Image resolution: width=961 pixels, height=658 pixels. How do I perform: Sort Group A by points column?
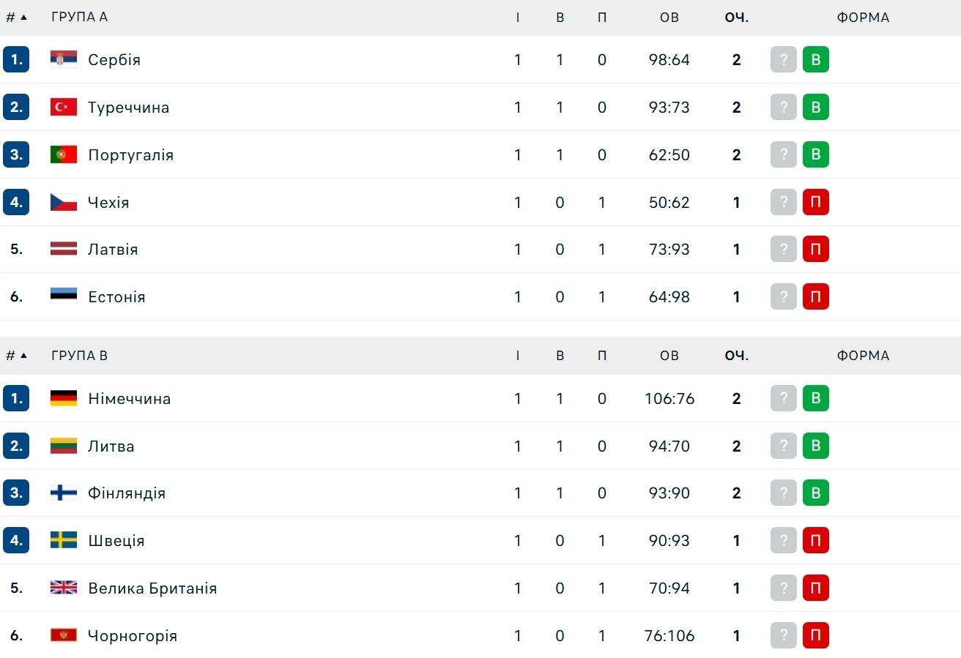point(736,17)
